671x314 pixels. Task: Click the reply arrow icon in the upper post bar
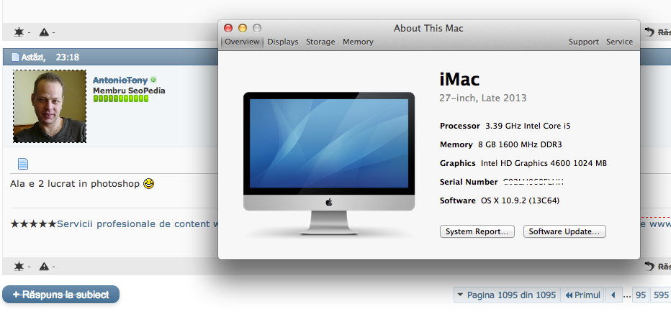pos(650,32)
